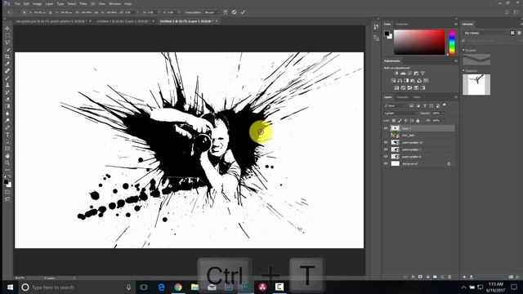Select the Pen tool
This screenshot has height=294, width=523.
7,127
